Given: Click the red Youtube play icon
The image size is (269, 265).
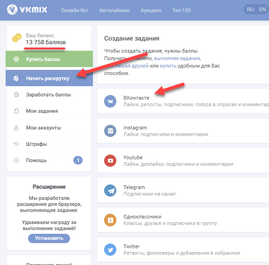Looking at the screenshot, I should tap(110, 161).
